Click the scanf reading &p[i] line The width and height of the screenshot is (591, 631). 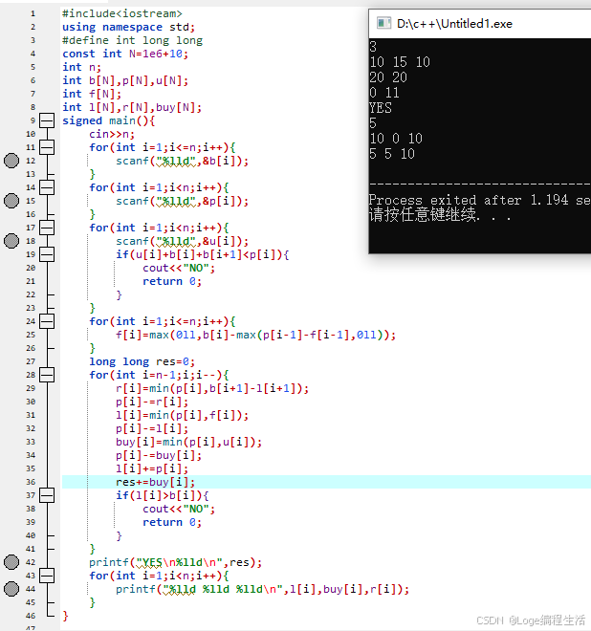point(183,201)
